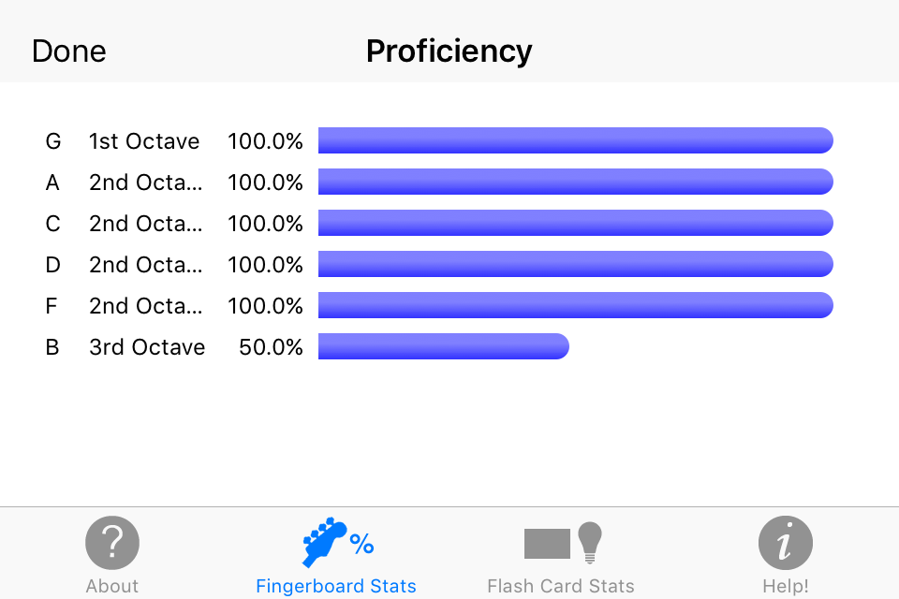This screenshot has height=599, width=899.
Task: Switch to the About tab label
Action: (x=112, y=586)
